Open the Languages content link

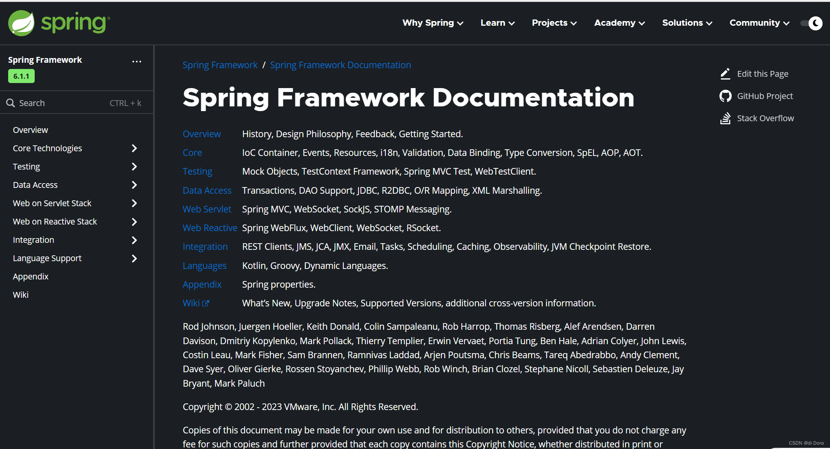tap(205, 265)
